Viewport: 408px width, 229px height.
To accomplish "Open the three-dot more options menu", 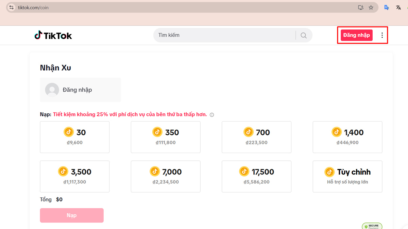I will click(x=382, y=35).
